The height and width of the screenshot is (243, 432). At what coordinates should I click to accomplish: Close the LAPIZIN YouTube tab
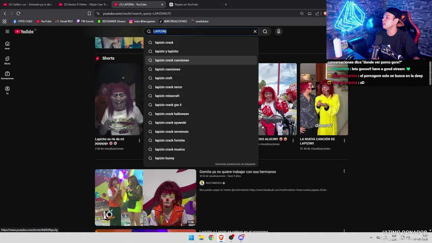point(162,4)
